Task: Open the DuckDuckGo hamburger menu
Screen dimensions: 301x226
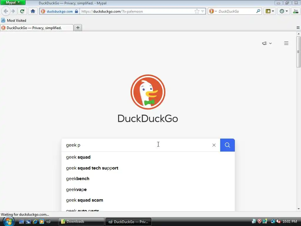Action: [286, 43]
